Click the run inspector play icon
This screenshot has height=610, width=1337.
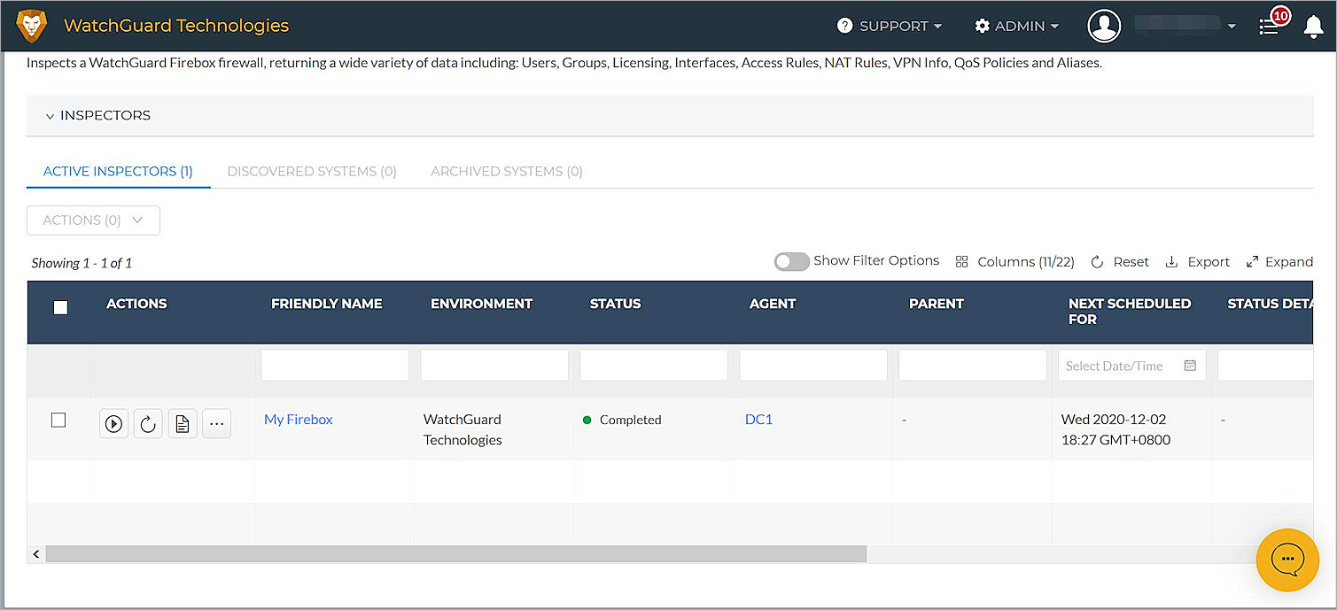(x=114, y=424)
